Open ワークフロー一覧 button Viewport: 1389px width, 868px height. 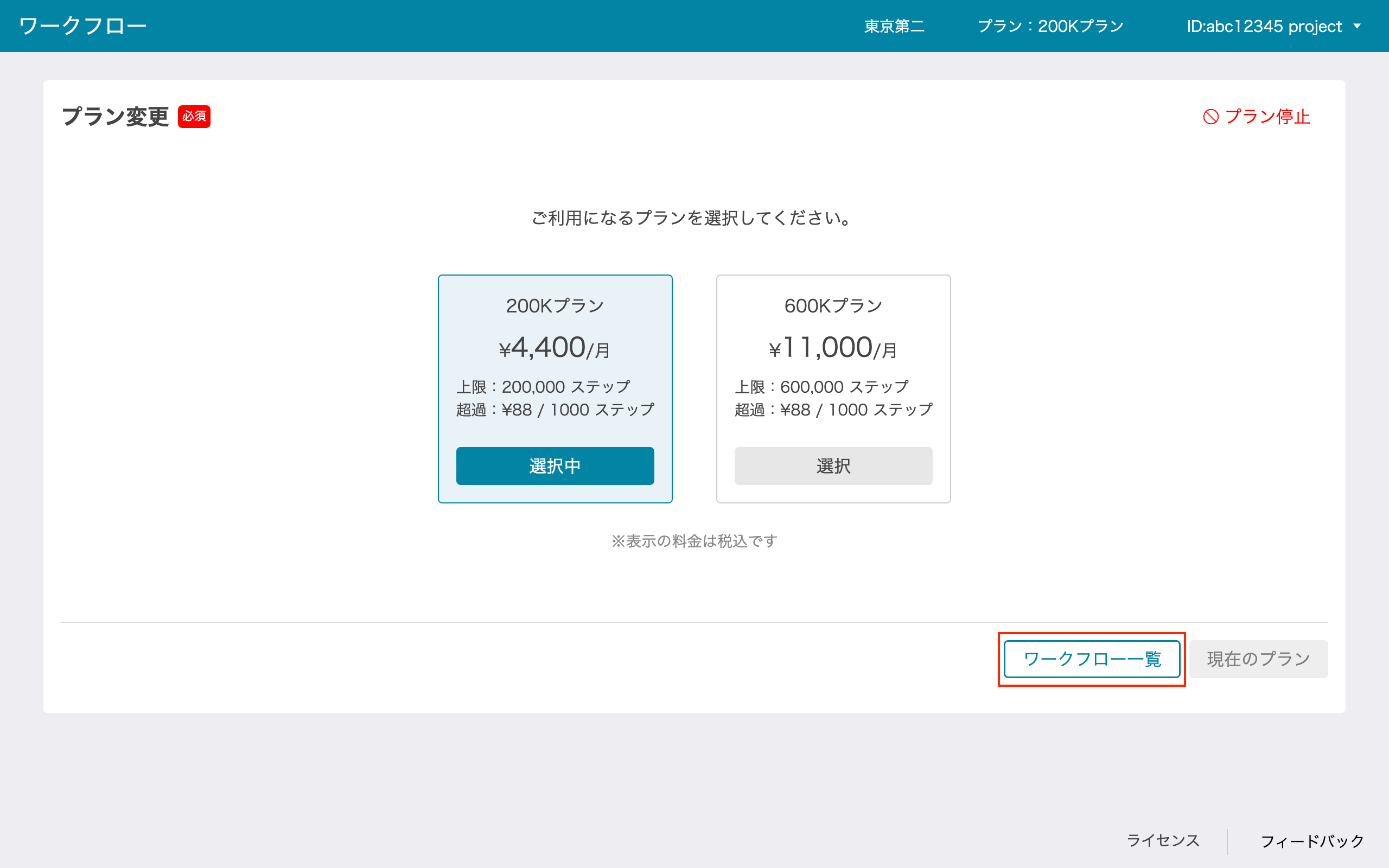(x=1092, y=659)
